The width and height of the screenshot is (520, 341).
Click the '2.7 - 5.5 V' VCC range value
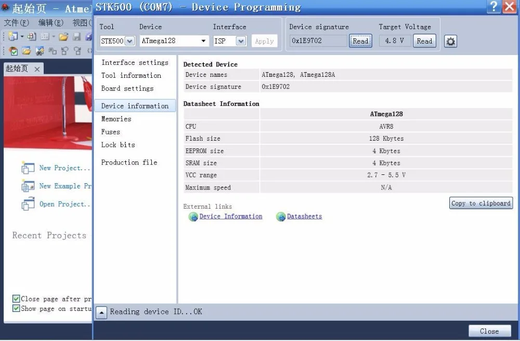coord(386,175)
